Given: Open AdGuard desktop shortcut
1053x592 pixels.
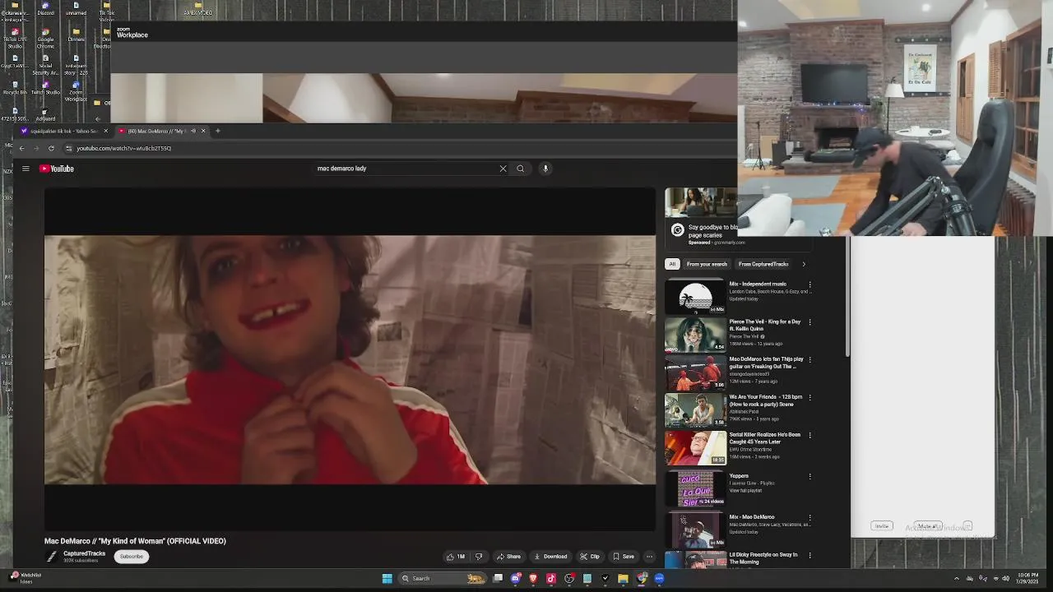Looking at the screenshot, I should (x=45, y=114).
